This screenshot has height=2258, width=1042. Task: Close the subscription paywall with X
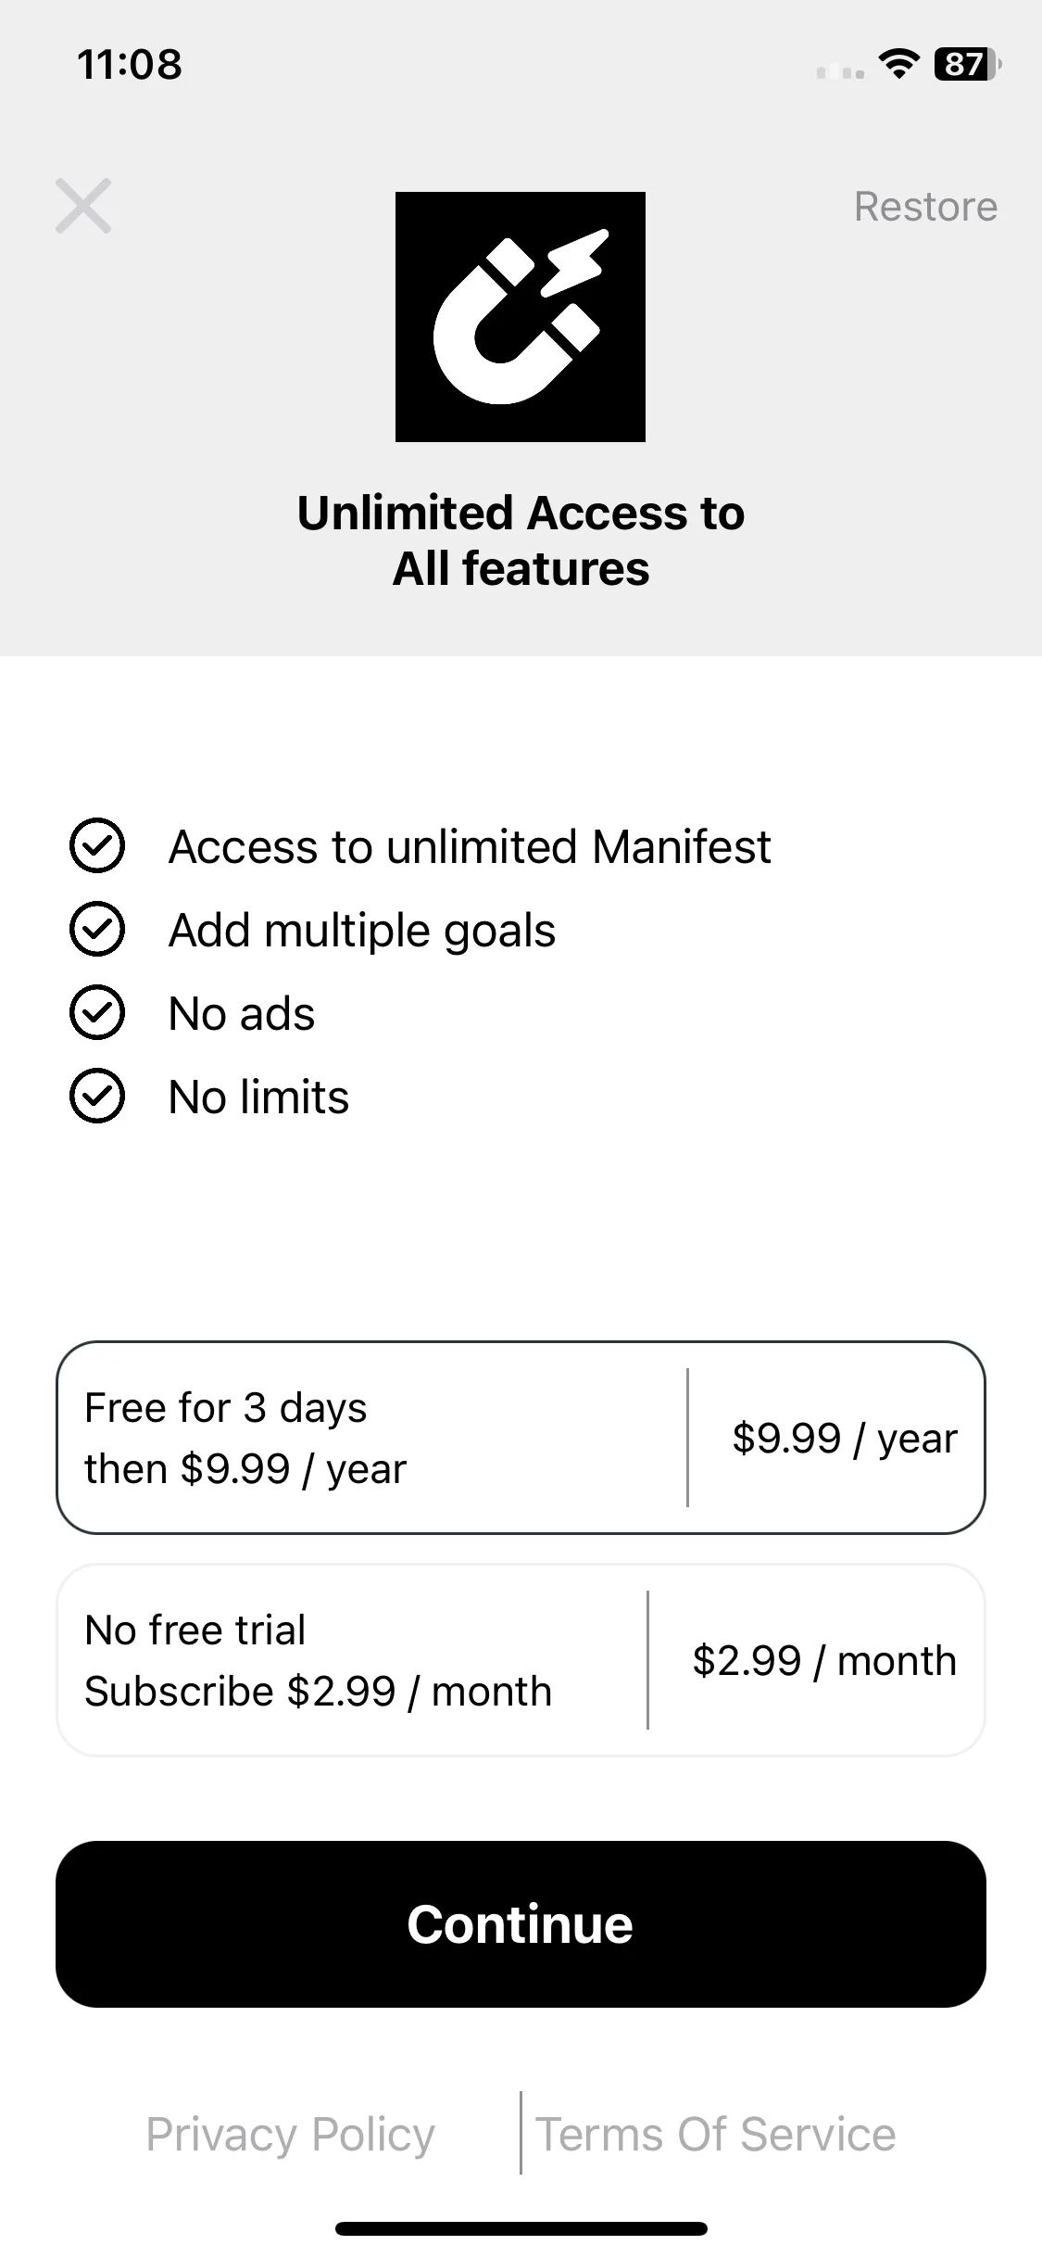83,206
